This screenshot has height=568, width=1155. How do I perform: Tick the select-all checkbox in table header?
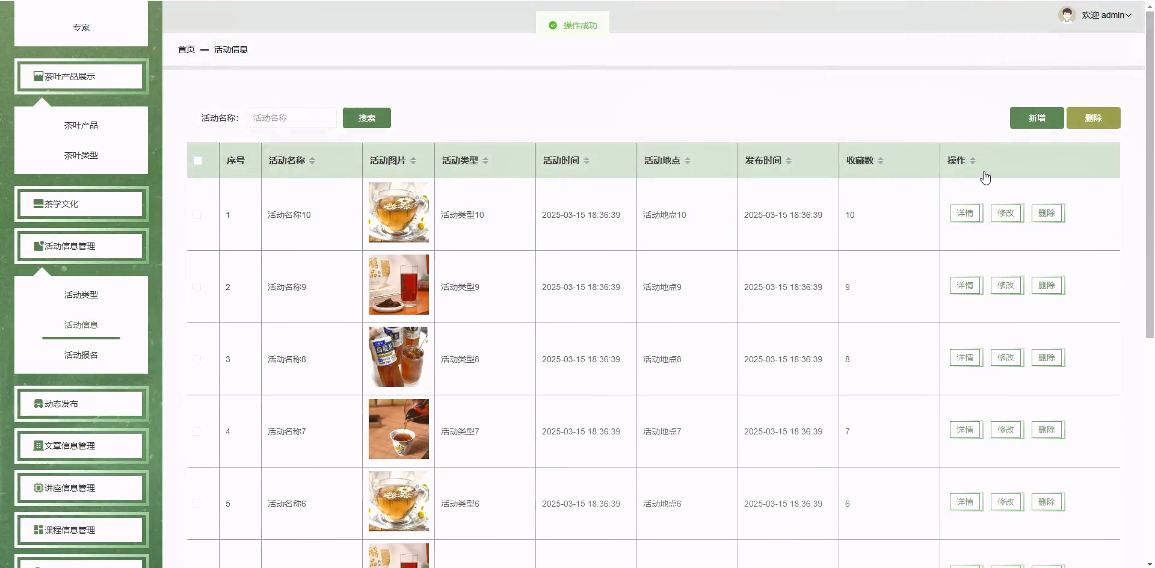pos(198,161)
